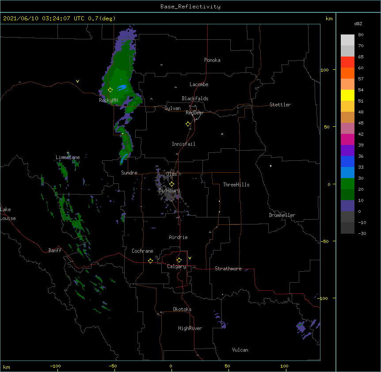Viewport: 381px width, 372px height.
Task: Select the light blue 30-33 dBZ swatch
Action: 347,172
